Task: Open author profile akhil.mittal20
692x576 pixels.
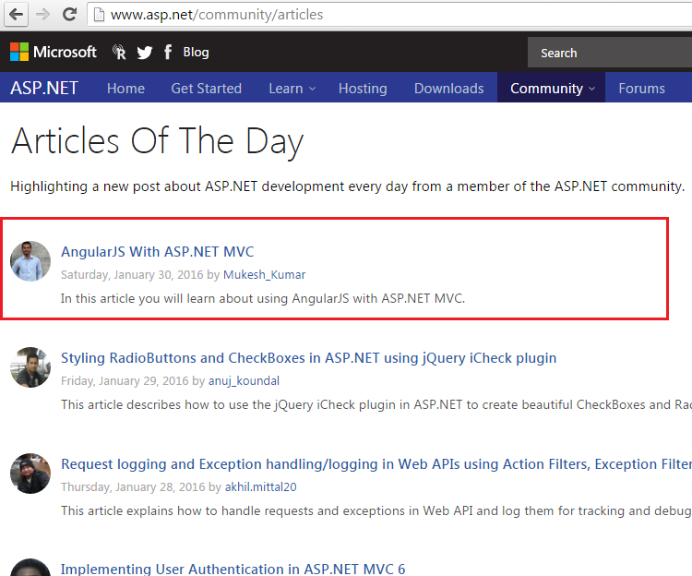Action: [x=261, y=486]
